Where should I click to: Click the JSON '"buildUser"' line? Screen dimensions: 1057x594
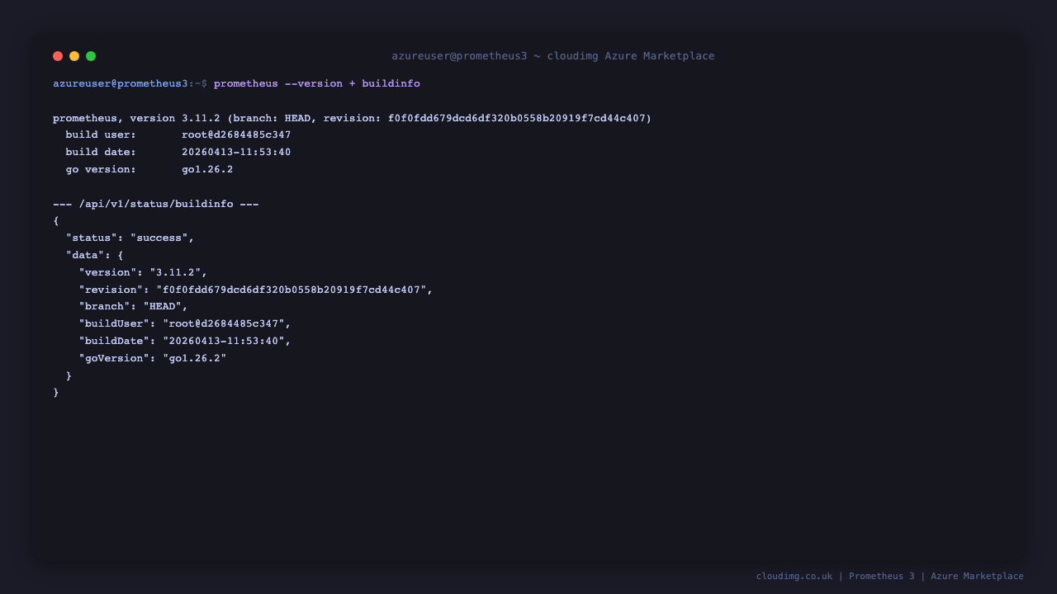click(x=185, y=324)
